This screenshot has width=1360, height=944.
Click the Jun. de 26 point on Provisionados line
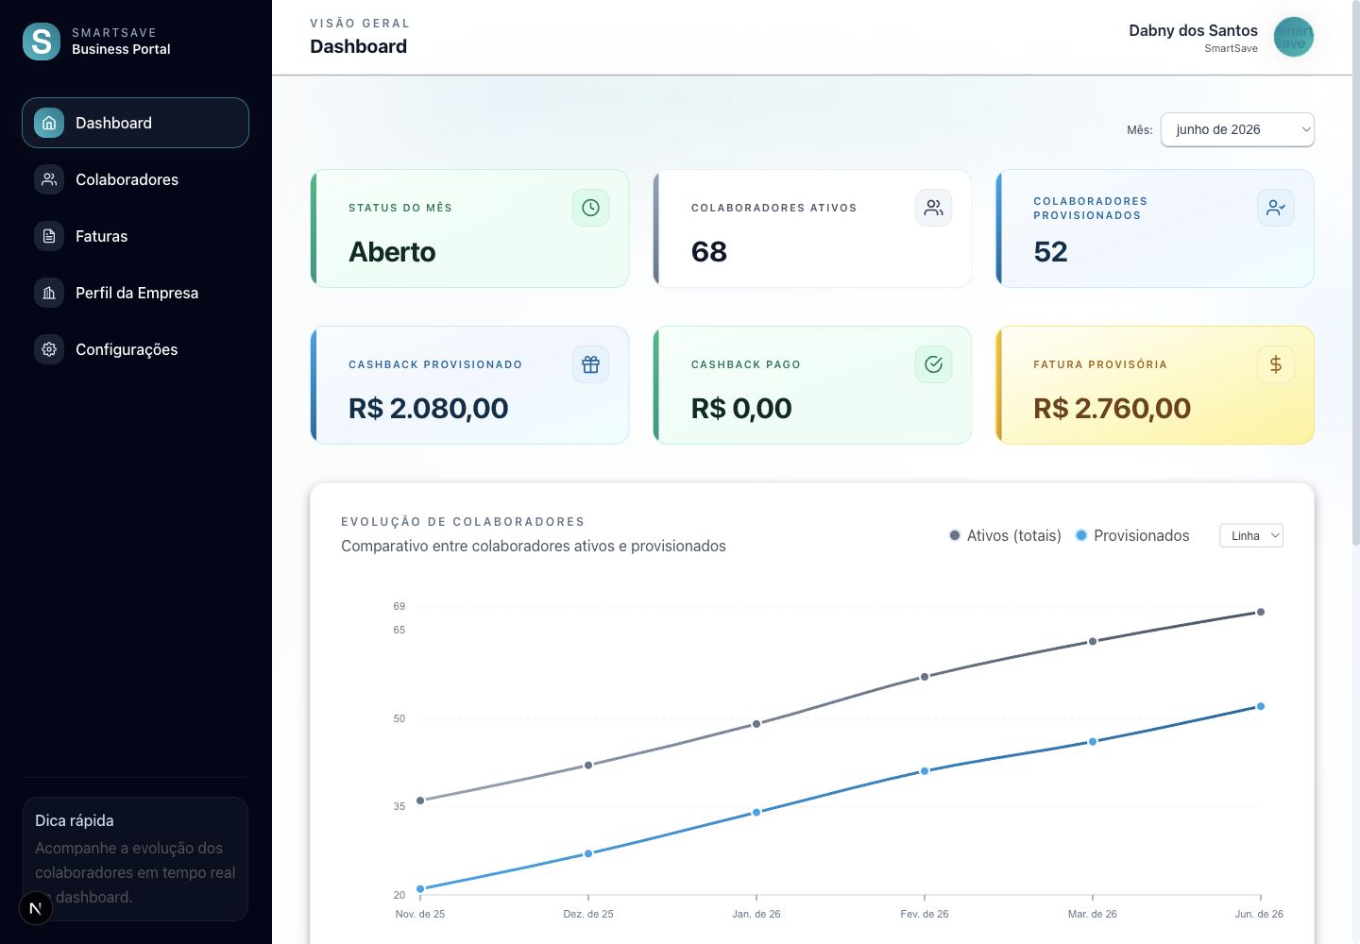[x=1261, y=706]
